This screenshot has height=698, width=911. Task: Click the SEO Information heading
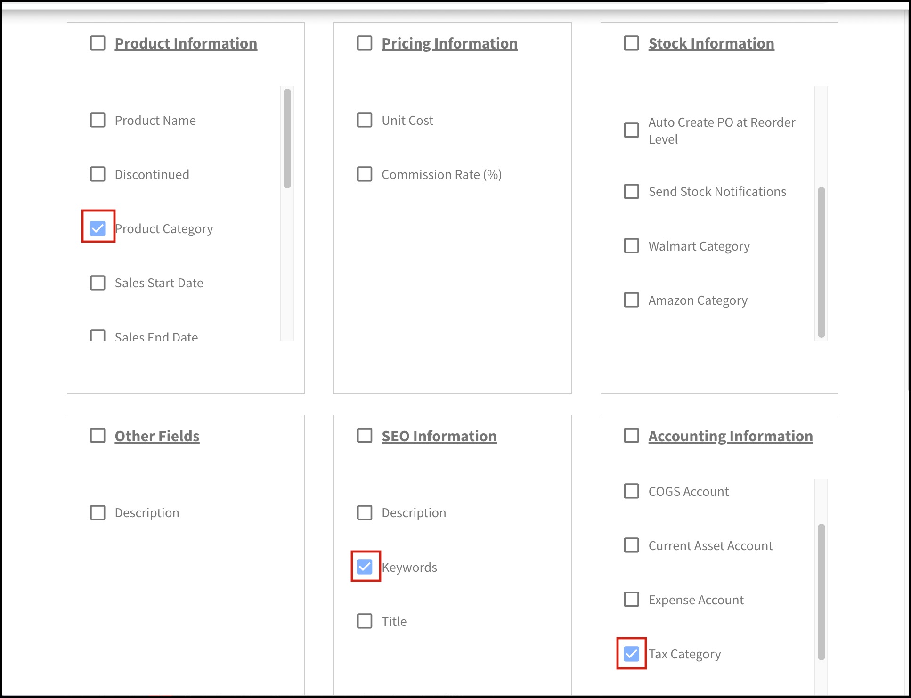point(439,436)
